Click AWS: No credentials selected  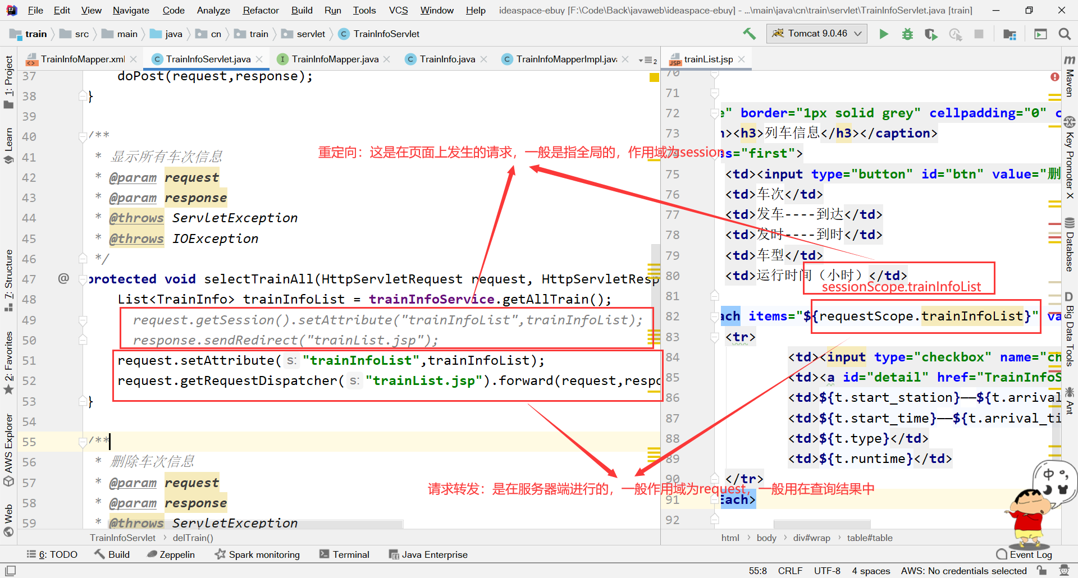[x=963, y=571]
